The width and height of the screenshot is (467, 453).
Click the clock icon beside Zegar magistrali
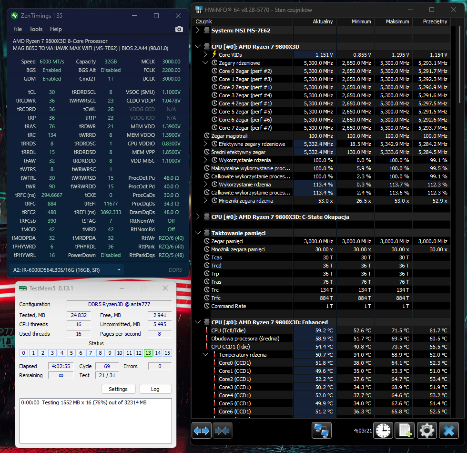click(x=207, y=135)
